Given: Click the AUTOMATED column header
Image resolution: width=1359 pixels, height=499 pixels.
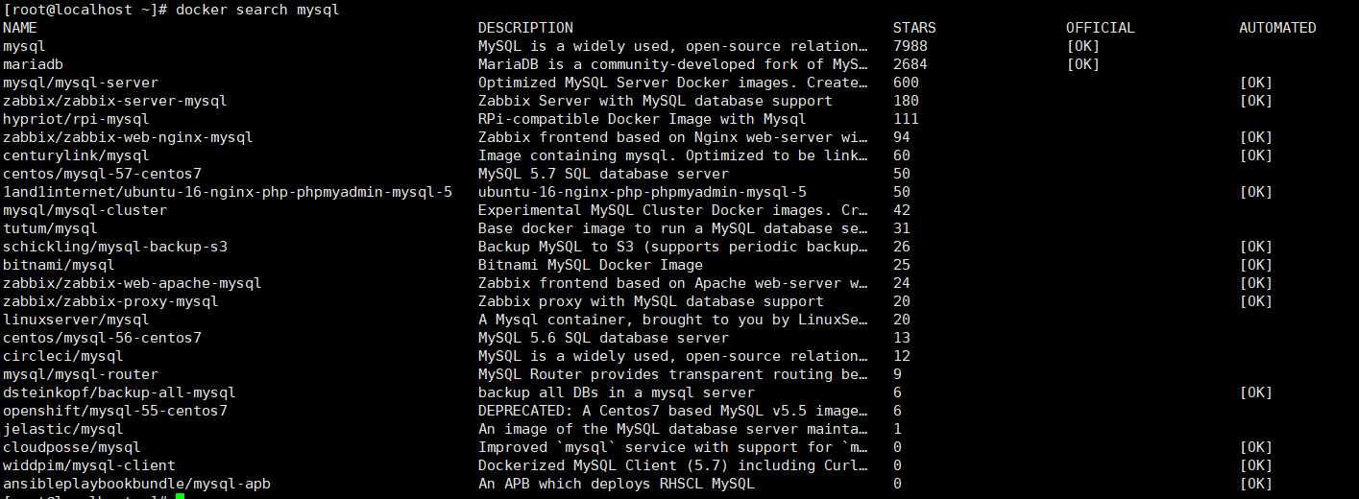Looking at the screenshot, I should coord(1277,28).
